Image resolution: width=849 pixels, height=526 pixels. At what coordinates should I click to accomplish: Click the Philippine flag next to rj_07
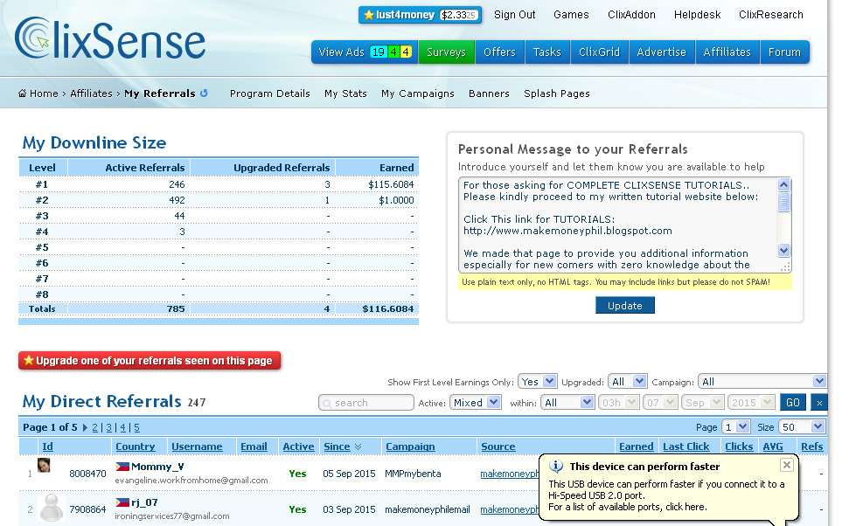pos(122,502)
